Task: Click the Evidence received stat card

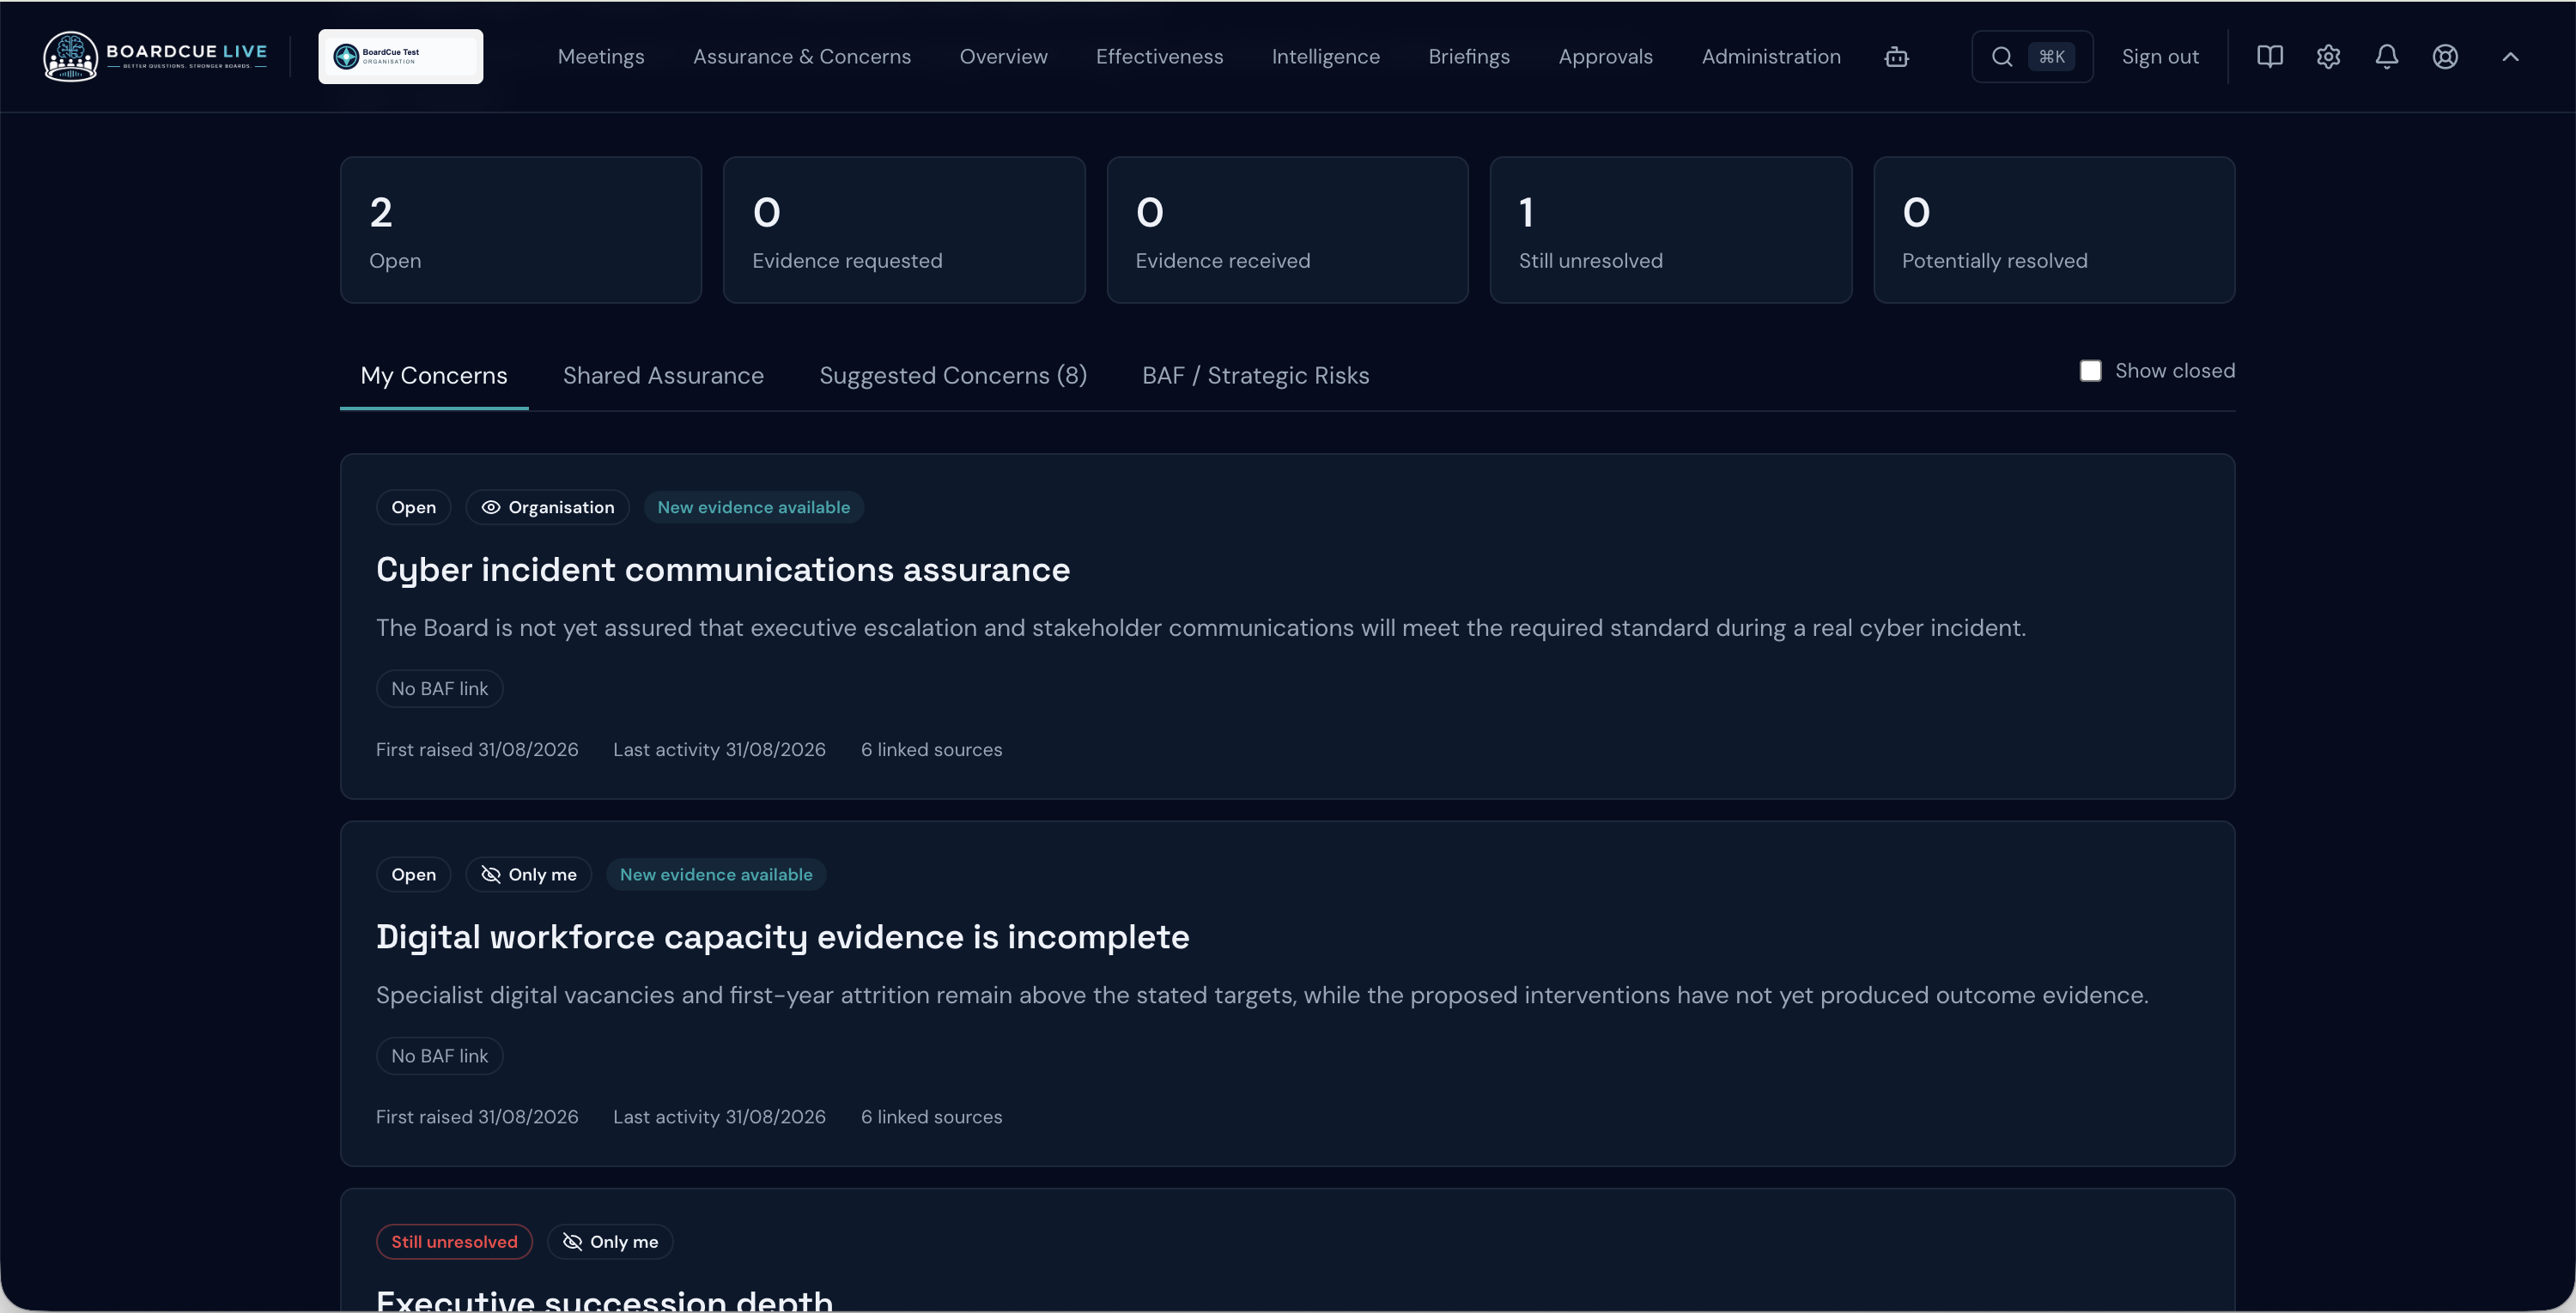Action: click(1287, 230)
